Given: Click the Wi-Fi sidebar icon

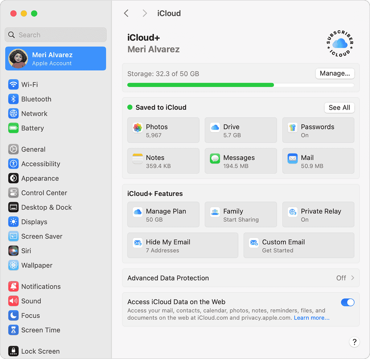Looking at the screenshot, I should point(13,84).
